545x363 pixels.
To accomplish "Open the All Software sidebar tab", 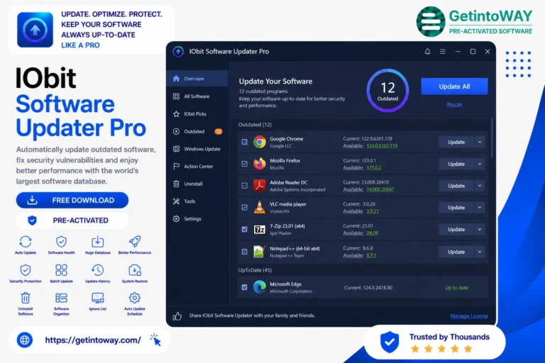I will pos(197,96).
